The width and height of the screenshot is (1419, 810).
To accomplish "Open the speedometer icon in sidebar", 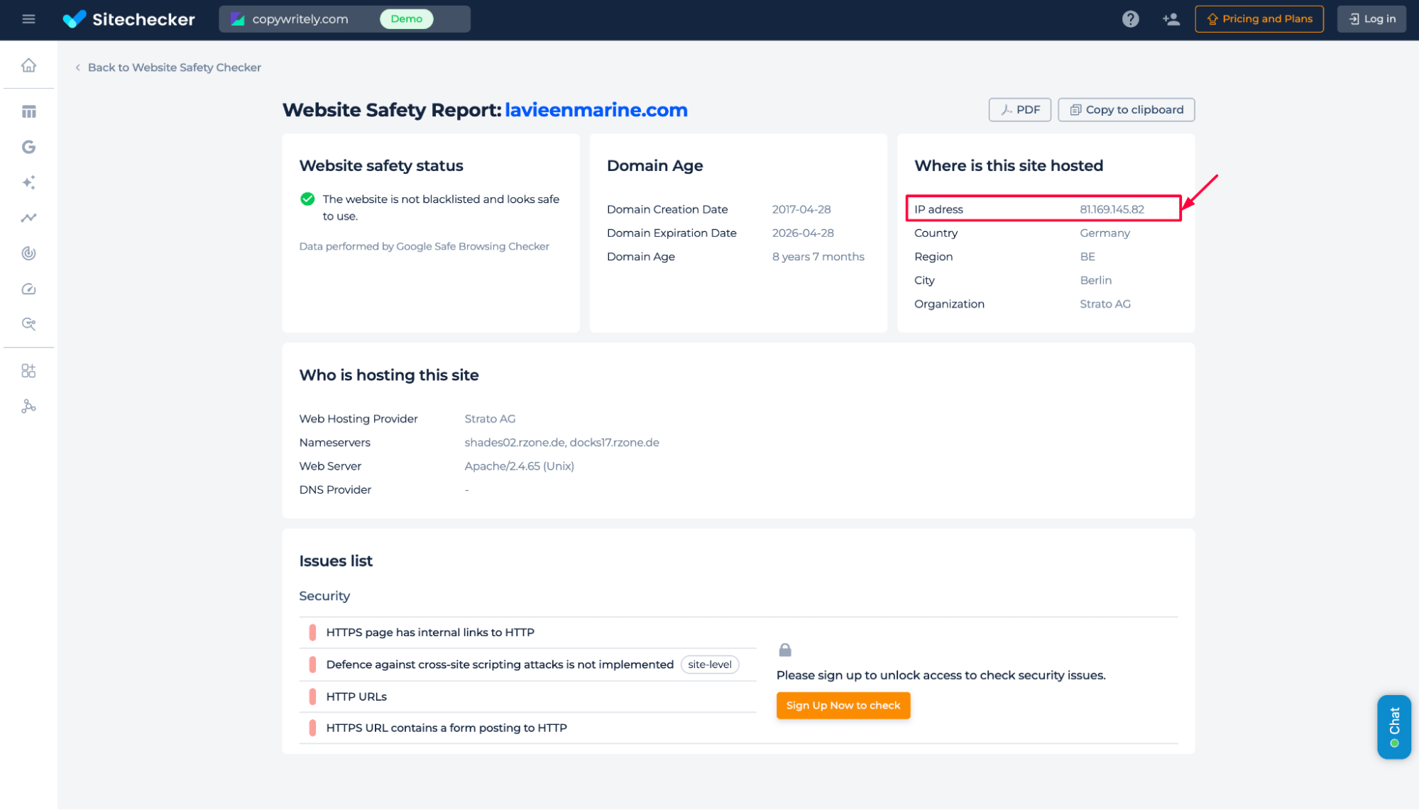I will point(28,289).
